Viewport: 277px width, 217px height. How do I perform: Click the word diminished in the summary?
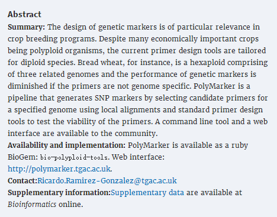point(28,86)
